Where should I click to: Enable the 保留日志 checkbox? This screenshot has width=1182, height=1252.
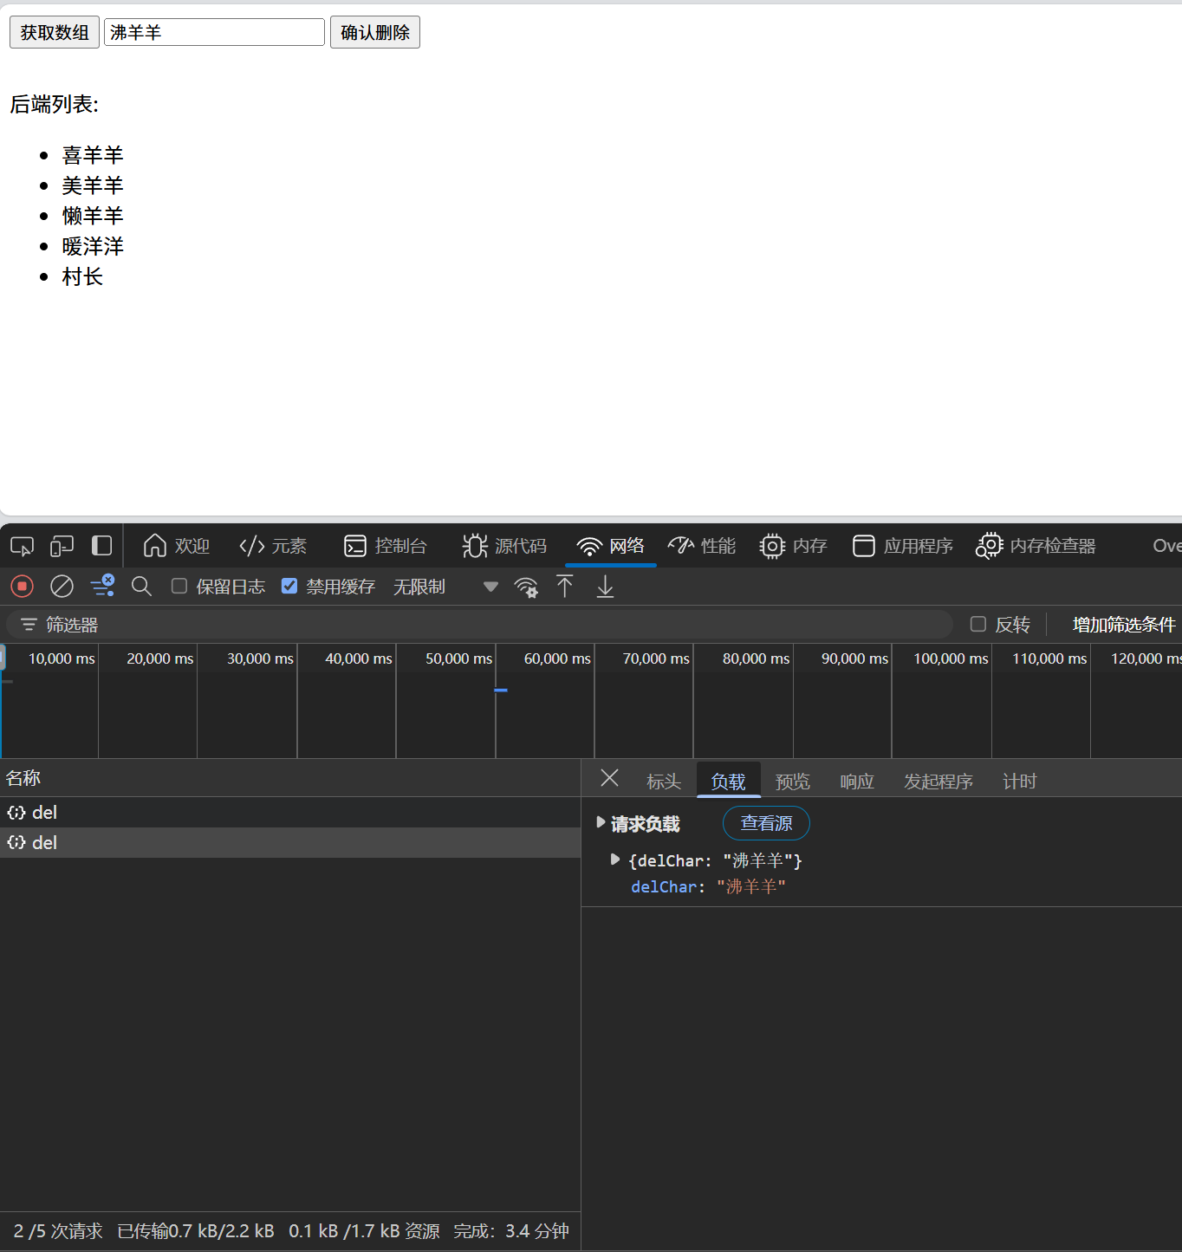pos(179,587)
